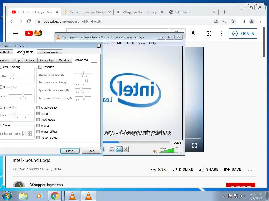
Task: Click the system tray volume icon
Action: (242, 196)
